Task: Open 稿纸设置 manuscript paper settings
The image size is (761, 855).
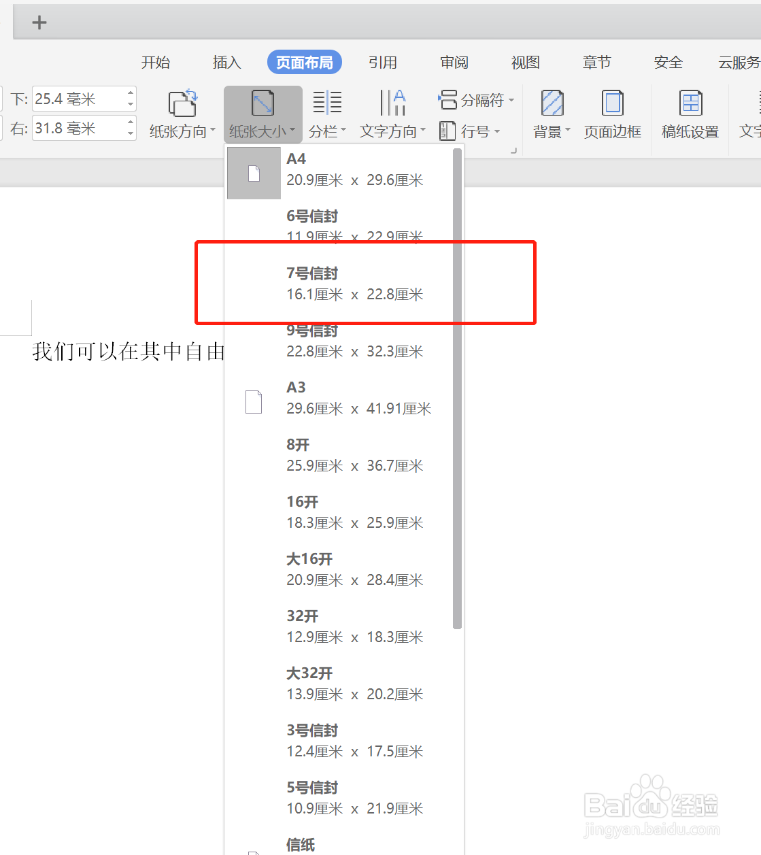Action: (690, 114)
